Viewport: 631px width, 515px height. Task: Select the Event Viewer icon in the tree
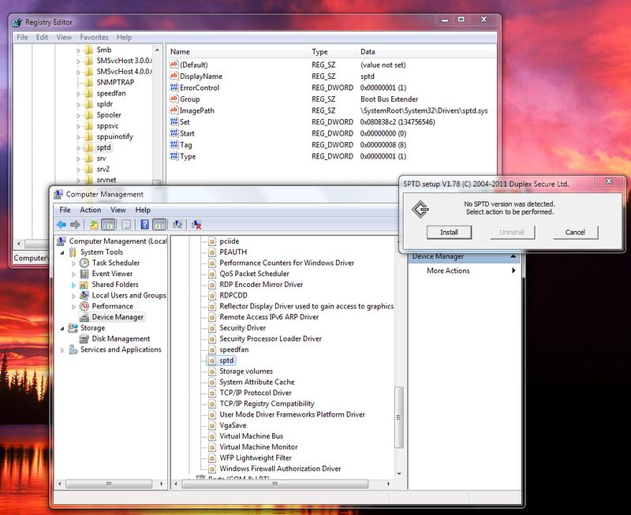[x=84, y=274]
